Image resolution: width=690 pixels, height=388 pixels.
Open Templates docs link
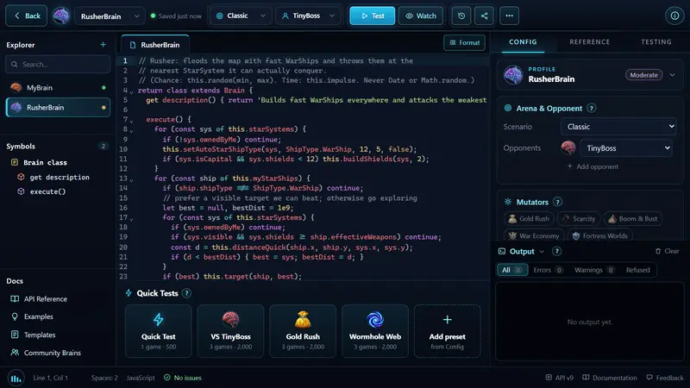(x=40, y=335)
